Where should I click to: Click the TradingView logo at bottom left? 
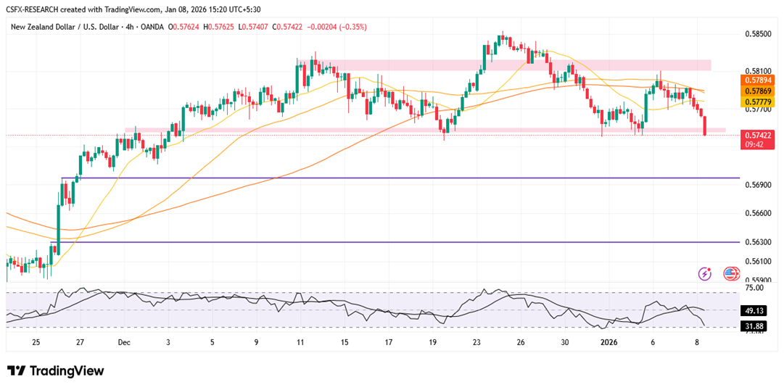coord(56,371)
